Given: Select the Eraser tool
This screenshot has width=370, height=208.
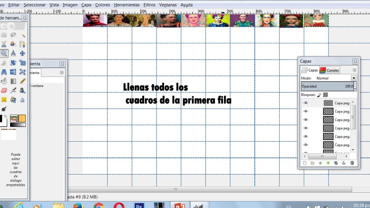Looking at the screenshot, I should (x=4, y=90).
